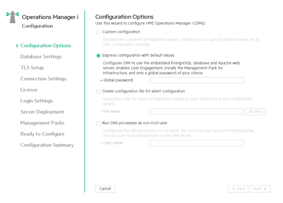The height and width of the screenshot is (203, 283).
Task: Click the Browse button
Action: point(256,111)
